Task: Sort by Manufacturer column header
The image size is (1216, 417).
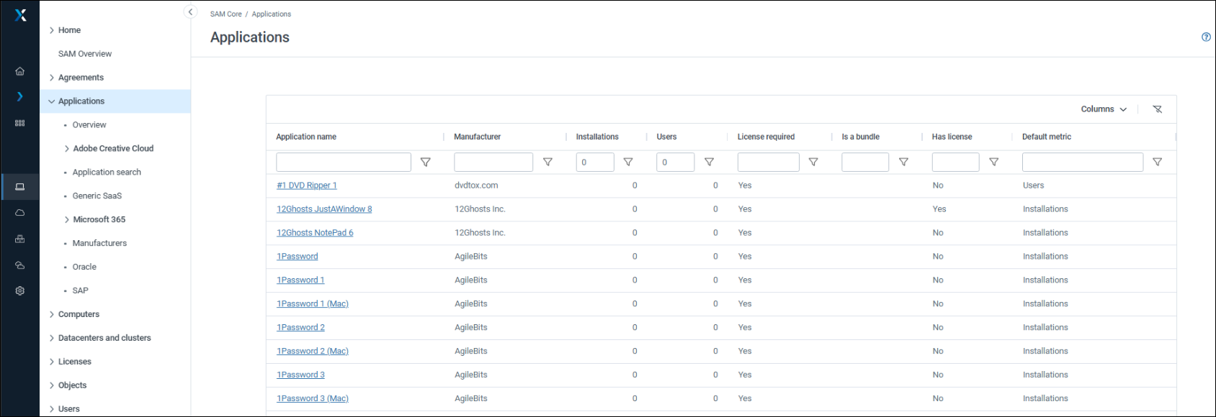Action: [x=477, y=137]
